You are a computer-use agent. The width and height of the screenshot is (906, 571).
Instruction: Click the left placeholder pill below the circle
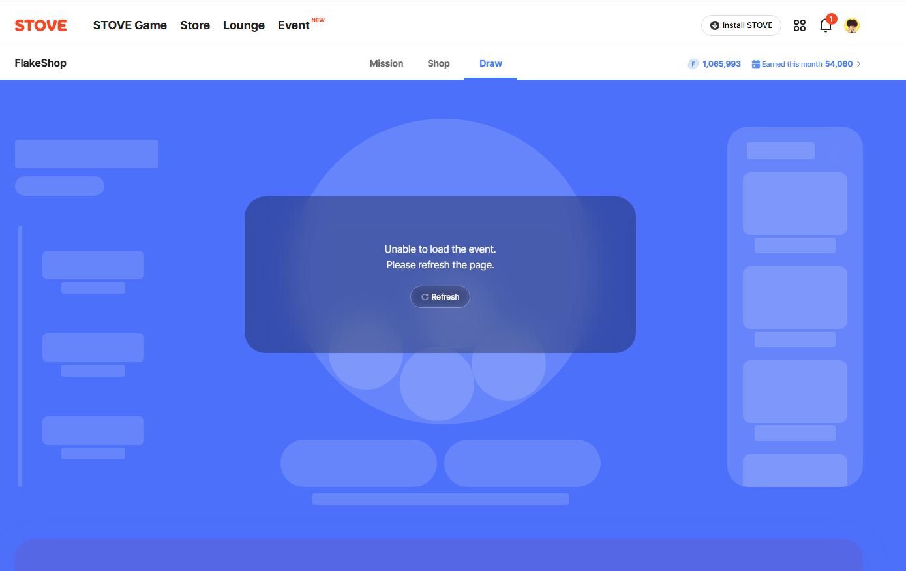coord(358,463)
